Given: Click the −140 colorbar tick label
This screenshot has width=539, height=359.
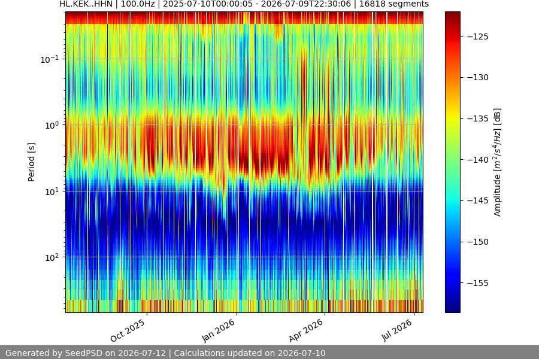Looking at the screenshot, I should pyautogui.click(x=478, y=160).
